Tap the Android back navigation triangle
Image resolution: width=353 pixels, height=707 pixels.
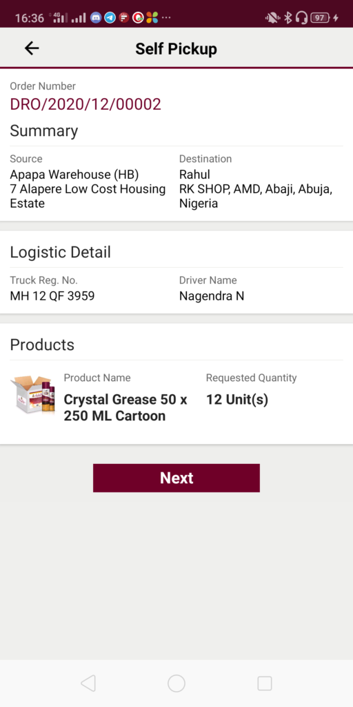click(x=88, y=684)
